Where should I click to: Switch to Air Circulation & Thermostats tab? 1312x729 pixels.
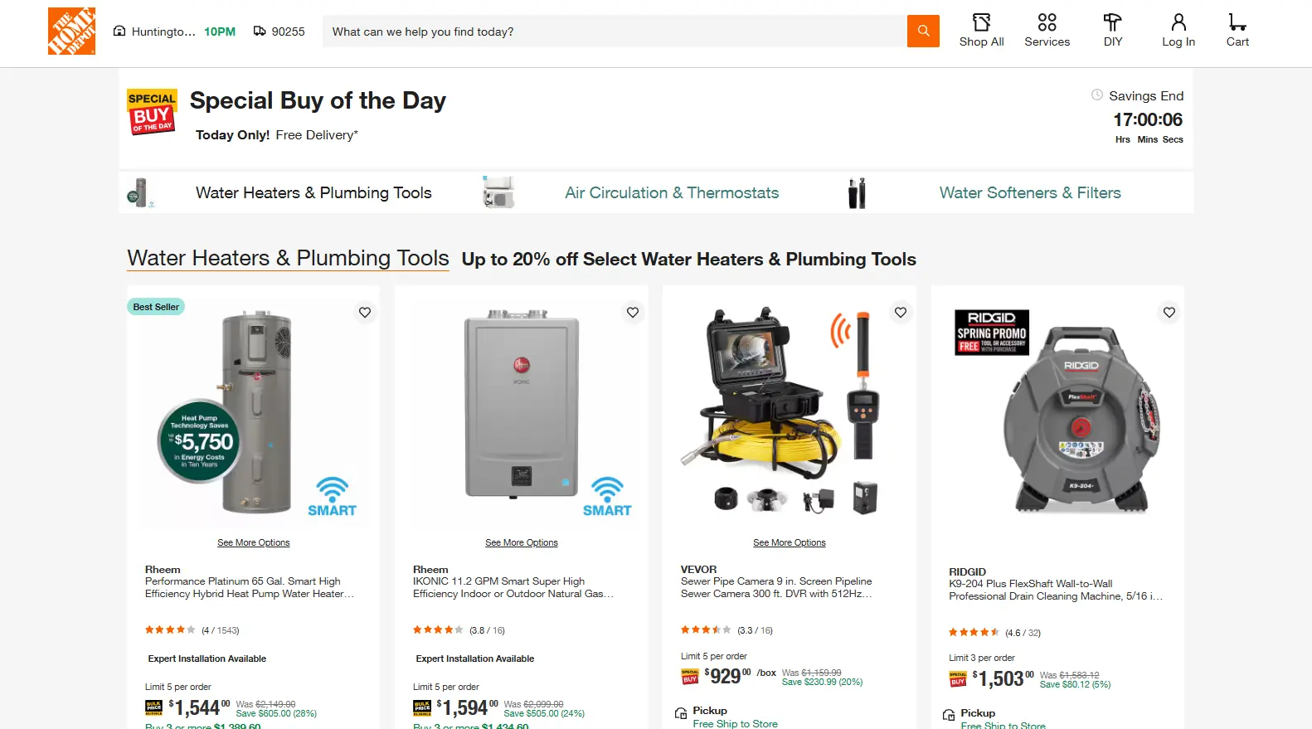pyautogui.click(x=671, y=193)
